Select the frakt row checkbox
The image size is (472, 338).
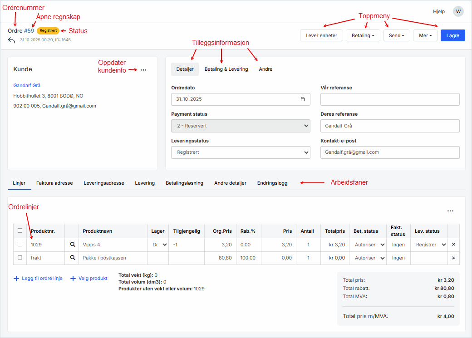(x=20, y=257)
